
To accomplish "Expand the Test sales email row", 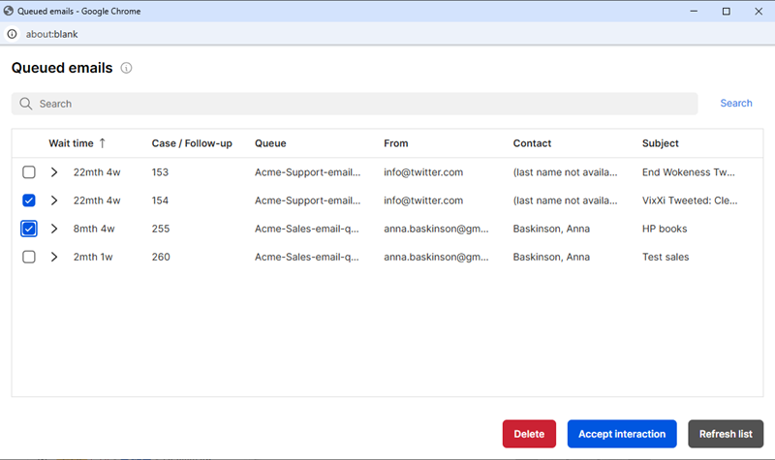I will (54, 257).
